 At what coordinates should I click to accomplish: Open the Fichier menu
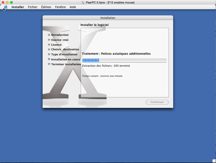click(x=32, y=7)
